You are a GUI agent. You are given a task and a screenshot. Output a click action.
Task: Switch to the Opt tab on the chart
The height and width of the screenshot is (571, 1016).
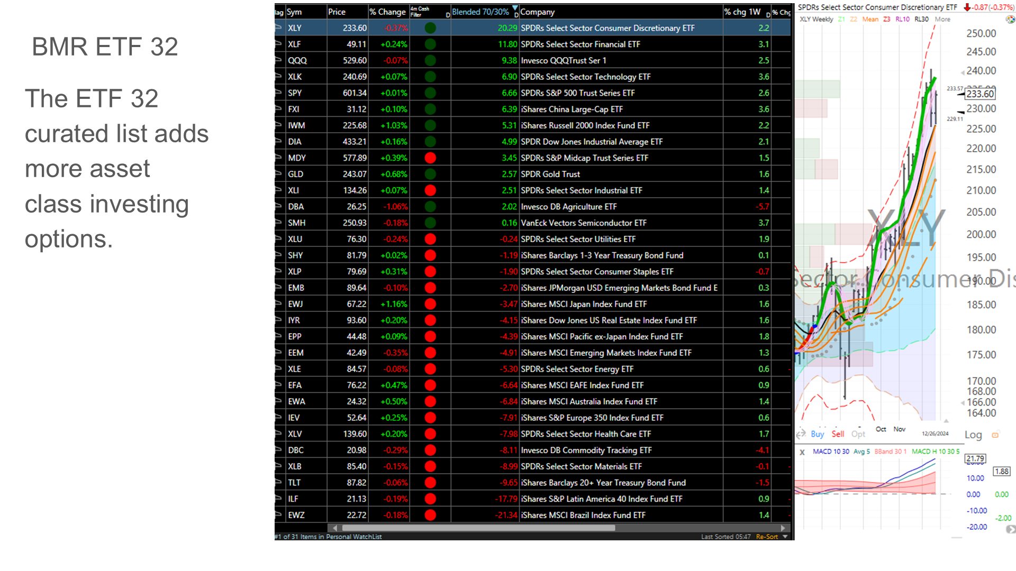pos(858,434)
